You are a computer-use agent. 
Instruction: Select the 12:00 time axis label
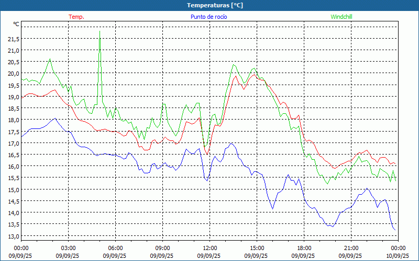click(210, 248)
